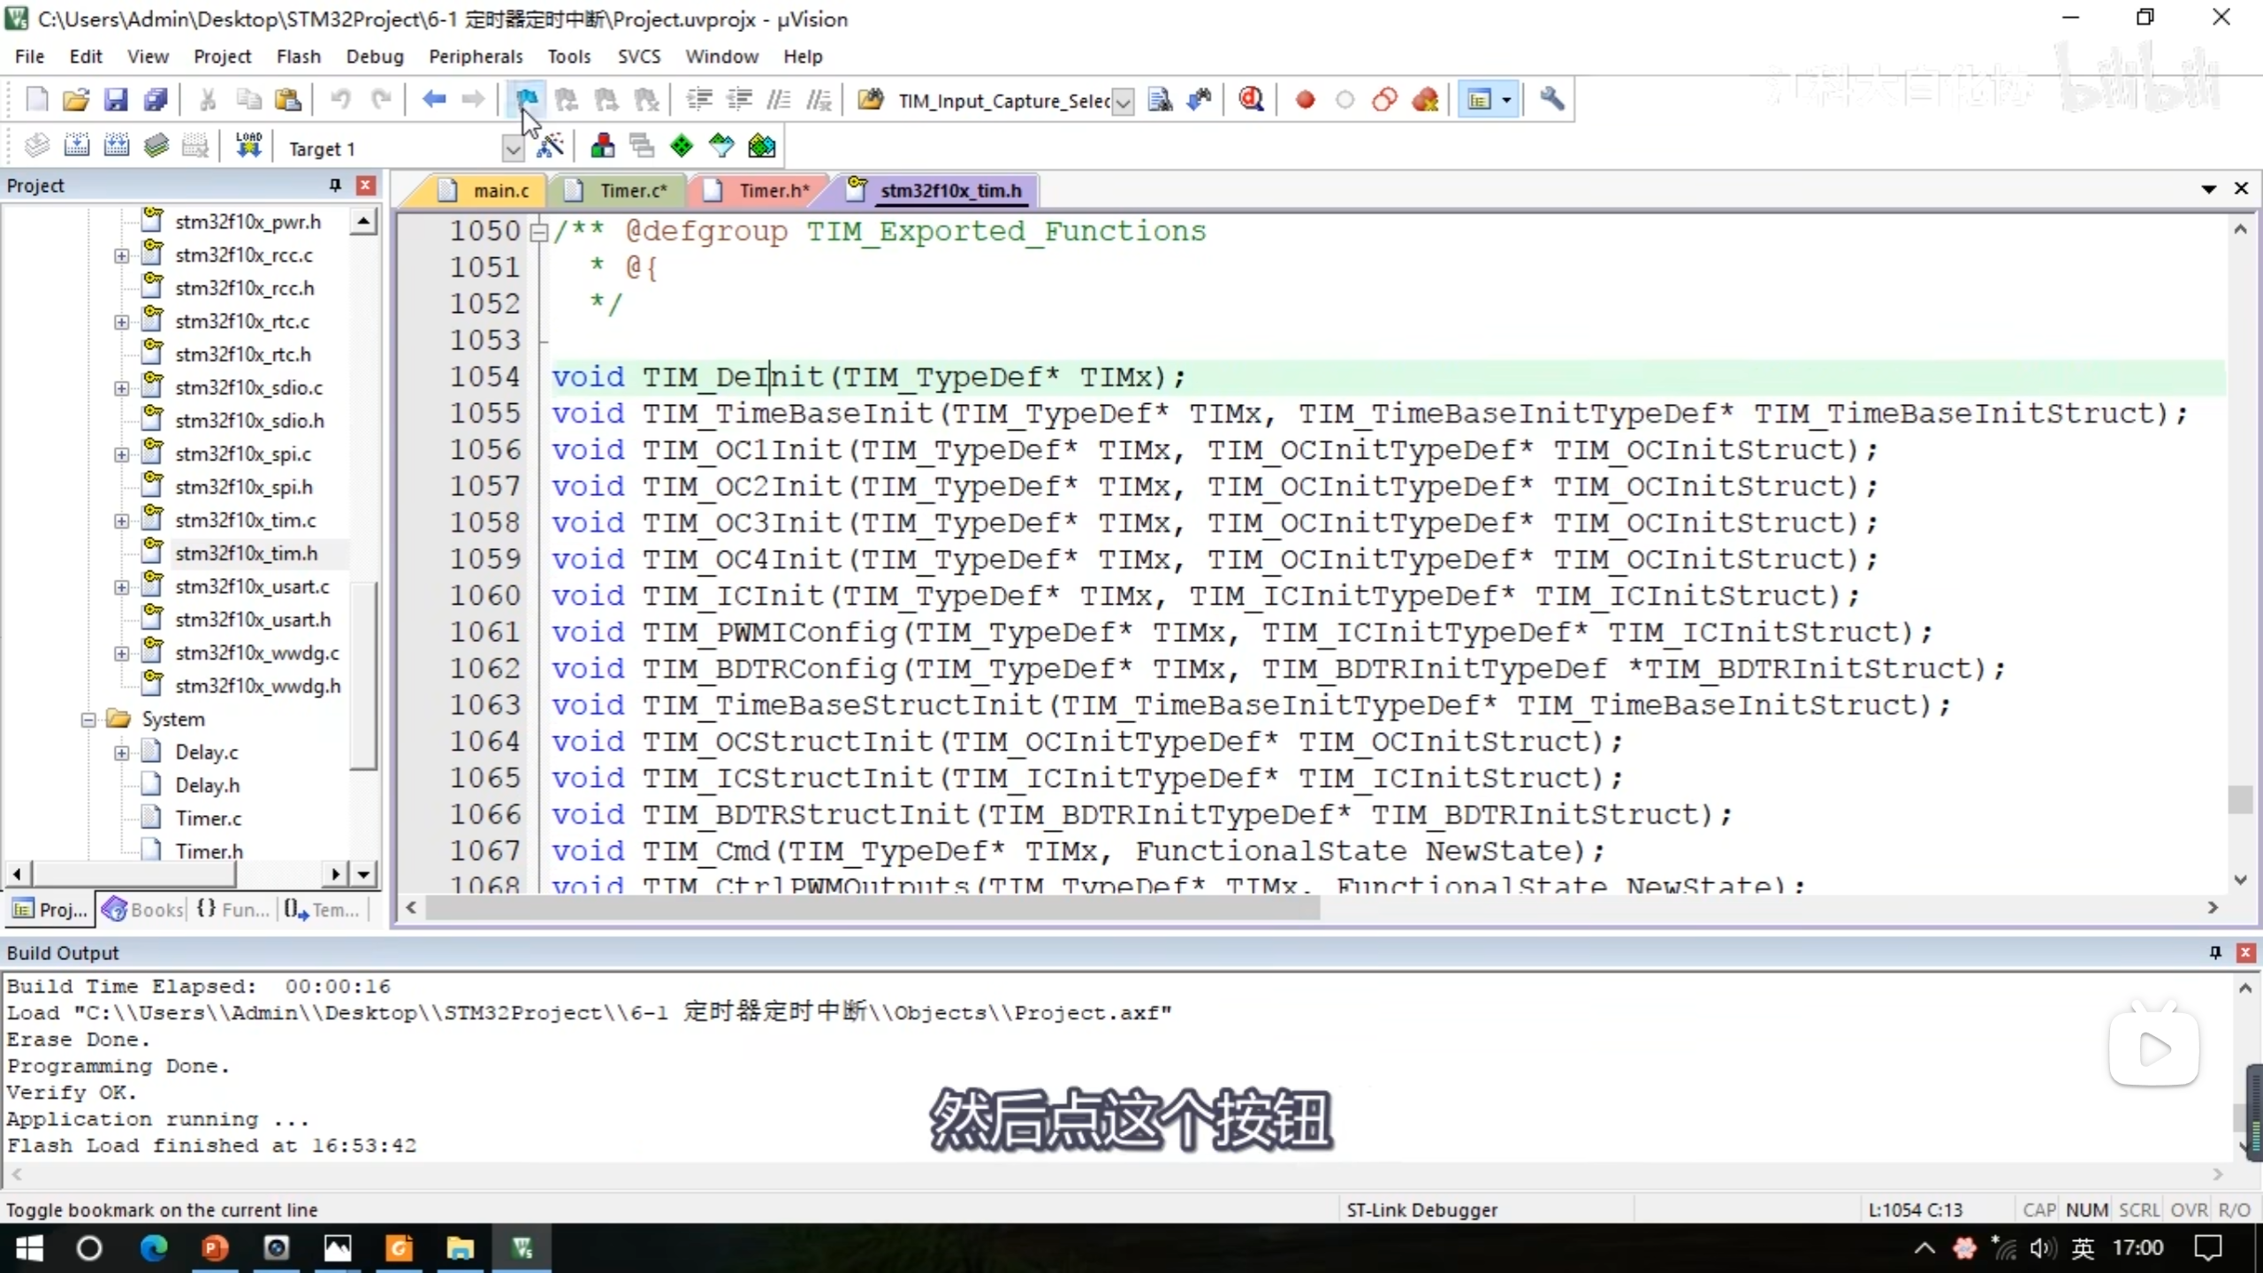Screen dimensions: 2263x1273
Task: Switch to the Timer.c* tab
Action: 632,190
